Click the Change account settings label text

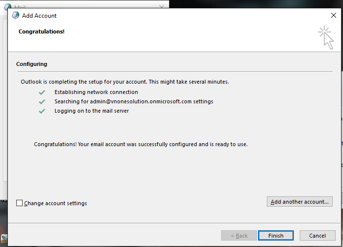tap(56, 203)
